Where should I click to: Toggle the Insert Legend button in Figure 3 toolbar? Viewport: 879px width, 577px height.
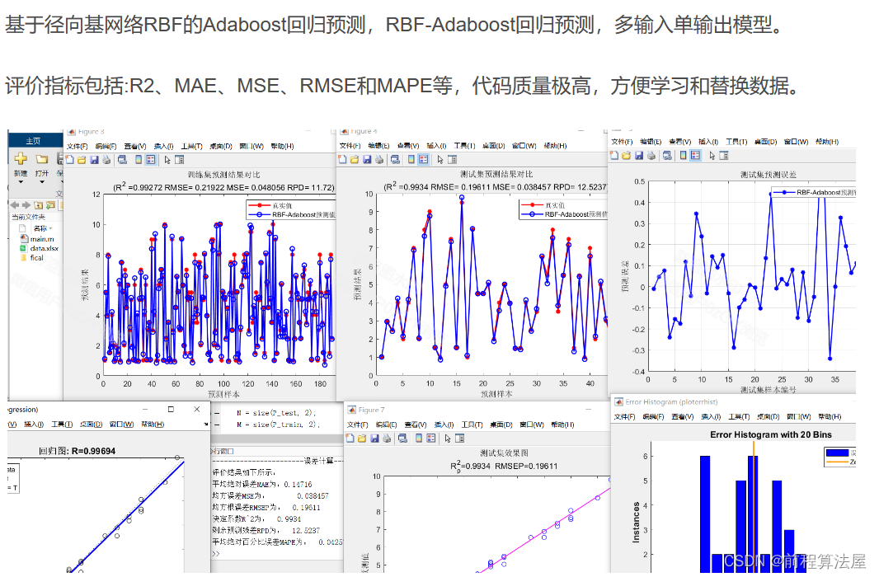150,159
